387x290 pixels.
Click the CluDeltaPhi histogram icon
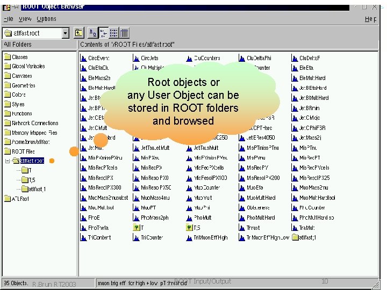pyautogui.click(x=242, y=58)
